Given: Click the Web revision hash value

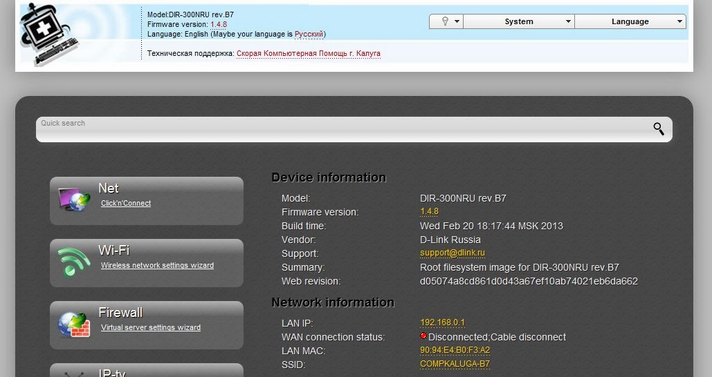Looking at the screenshot, I should click(x=529, y=282).
